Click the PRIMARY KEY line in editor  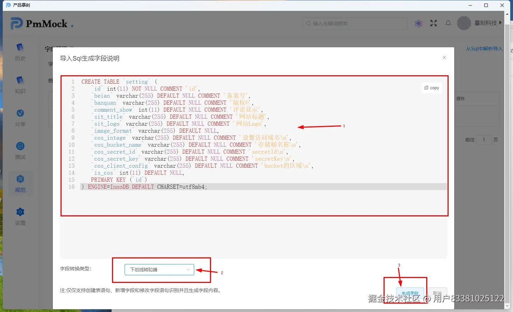(x=119, y=180)
